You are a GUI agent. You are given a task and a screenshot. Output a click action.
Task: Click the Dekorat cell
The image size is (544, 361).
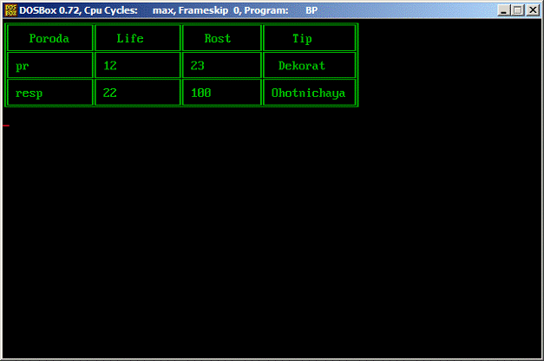[x=309, y=65]
